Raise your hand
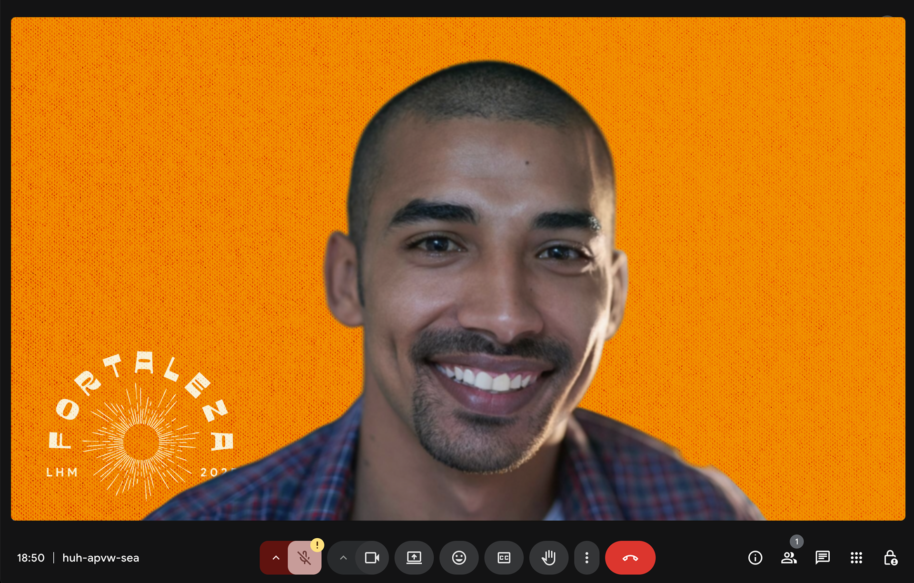This screenshot has height=583, width=914. [x=548, y=558]
